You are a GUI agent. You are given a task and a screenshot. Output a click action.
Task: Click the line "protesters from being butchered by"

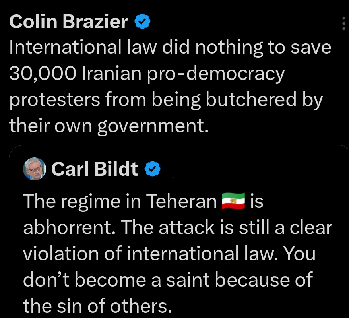click(166, 100)
